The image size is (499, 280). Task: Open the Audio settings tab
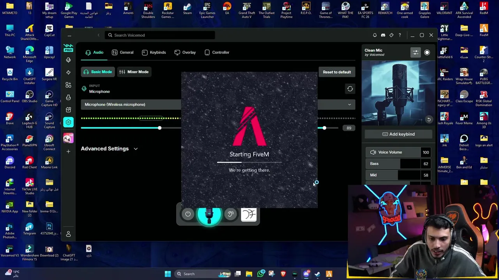[94, 52]
